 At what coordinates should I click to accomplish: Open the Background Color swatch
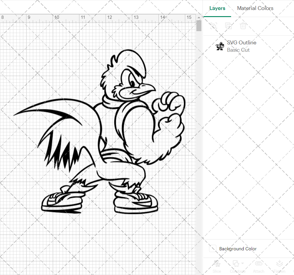[x=213, y=248]
